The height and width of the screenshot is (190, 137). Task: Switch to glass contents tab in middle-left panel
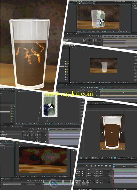click(17, 126)
